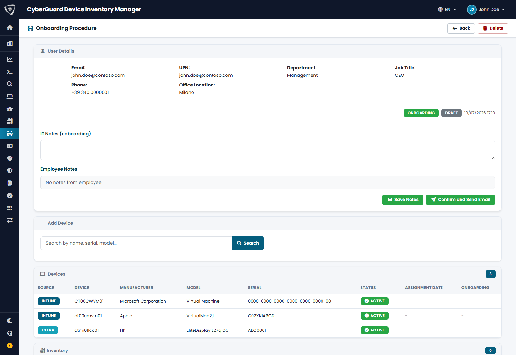
Task: Open the John Doe user menu
Action: (486, 9)
